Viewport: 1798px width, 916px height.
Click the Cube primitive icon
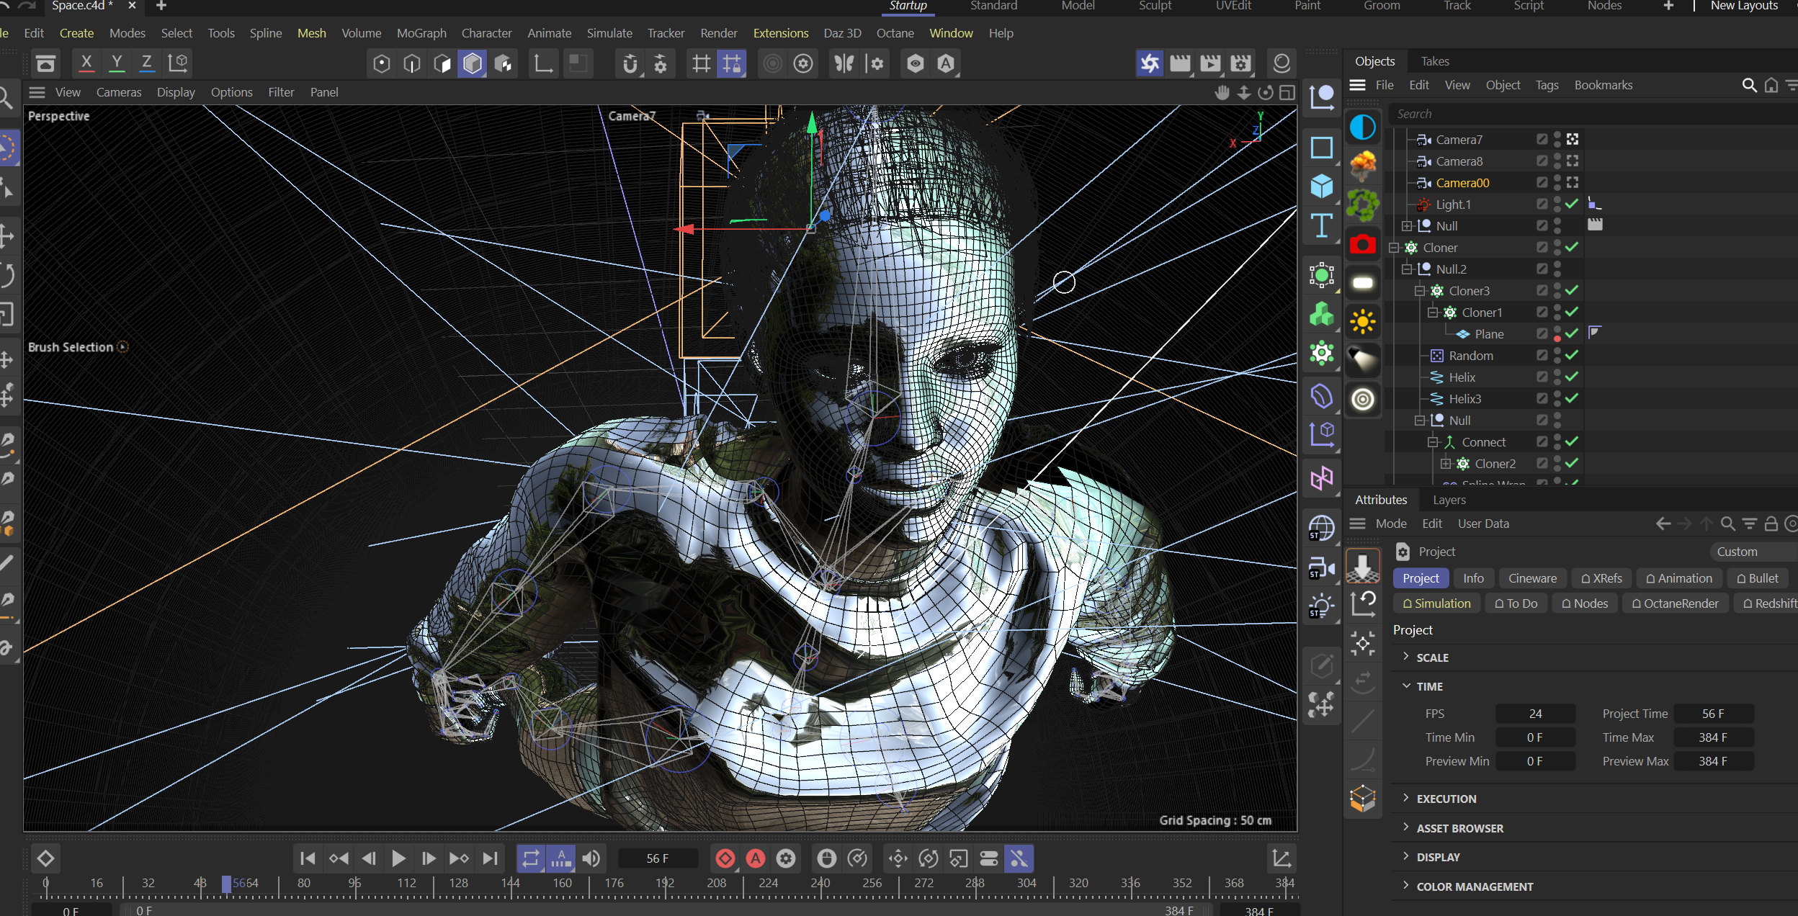1321,187
